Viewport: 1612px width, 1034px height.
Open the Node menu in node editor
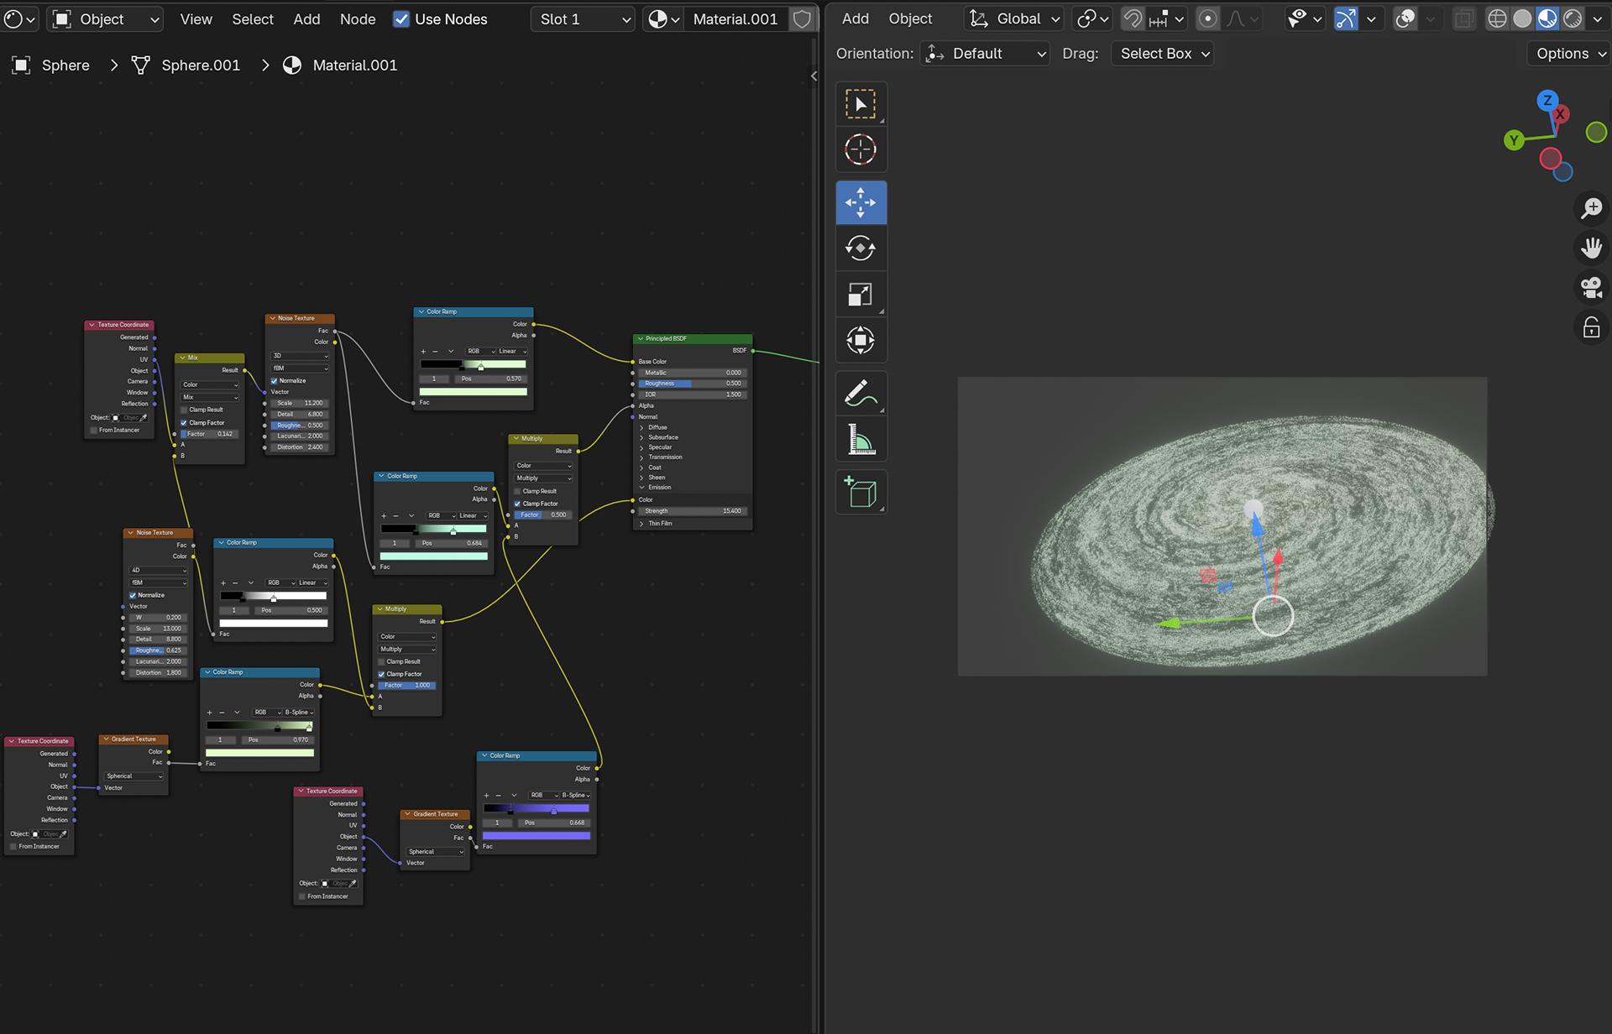coord(357,19)
